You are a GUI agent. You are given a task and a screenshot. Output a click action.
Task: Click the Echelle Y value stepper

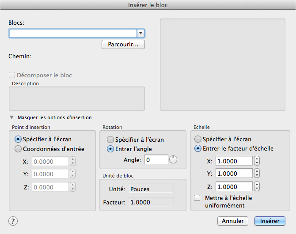[257, 174]
